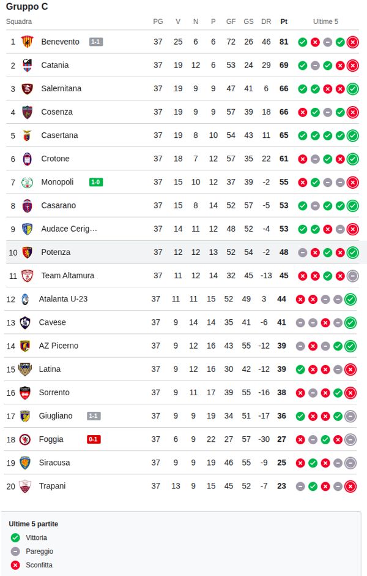Click Benevento's latest result red loss icon
The height and width of the screenshot is (576, 367).
pos(352,42)
